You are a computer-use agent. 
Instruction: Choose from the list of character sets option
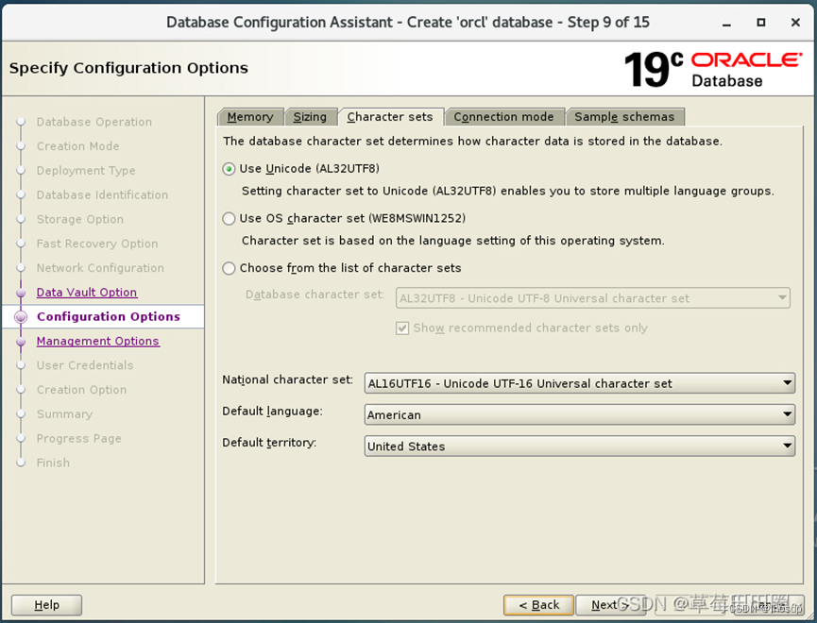(x=229, y=268)
